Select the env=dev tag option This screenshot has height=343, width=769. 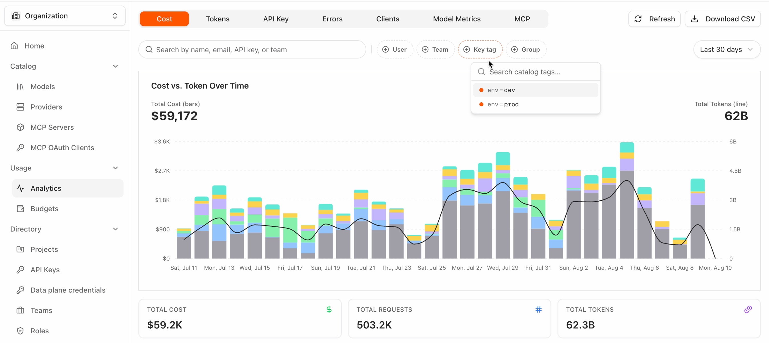pos(536,90)
